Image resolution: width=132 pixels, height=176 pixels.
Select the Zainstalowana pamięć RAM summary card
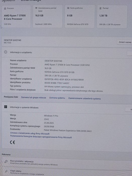point(48,16)
